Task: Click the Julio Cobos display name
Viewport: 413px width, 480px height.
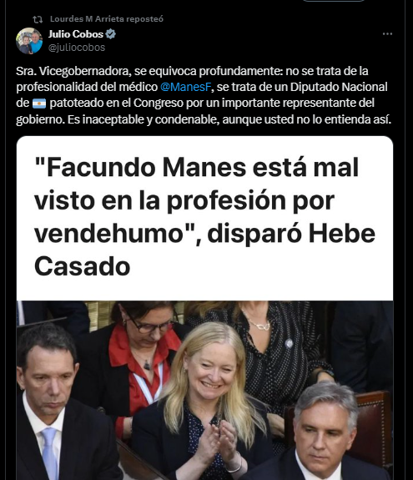Action: [76, 34]
